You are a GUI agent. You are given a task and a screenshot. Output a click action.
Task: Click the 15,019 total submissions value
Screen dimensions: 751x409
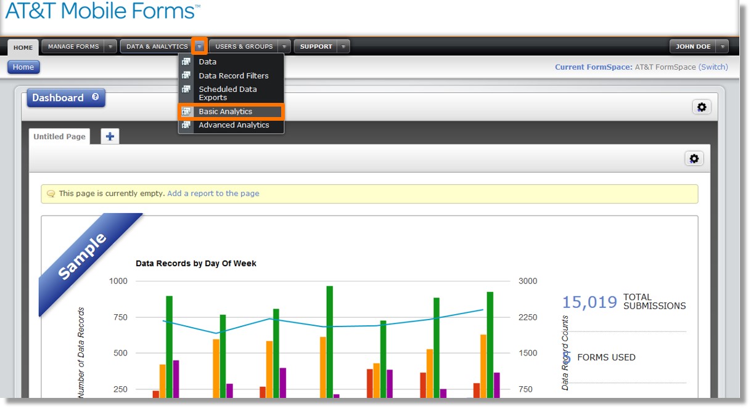coord(589,302)
